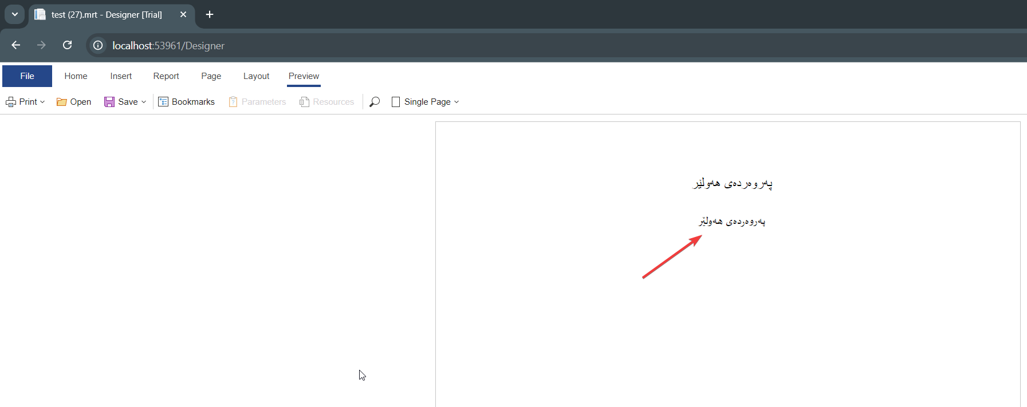Click the Open folder icon
The height and width of the screenshot is (407, 1027).
click(62, 102)
